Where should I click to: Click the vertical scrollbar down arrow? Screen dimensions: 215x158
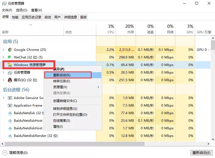pos(213,139)
